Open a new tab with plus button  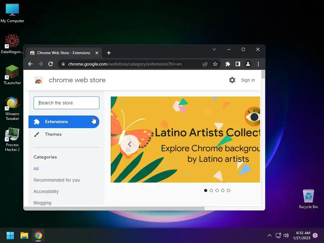point(109,53)
